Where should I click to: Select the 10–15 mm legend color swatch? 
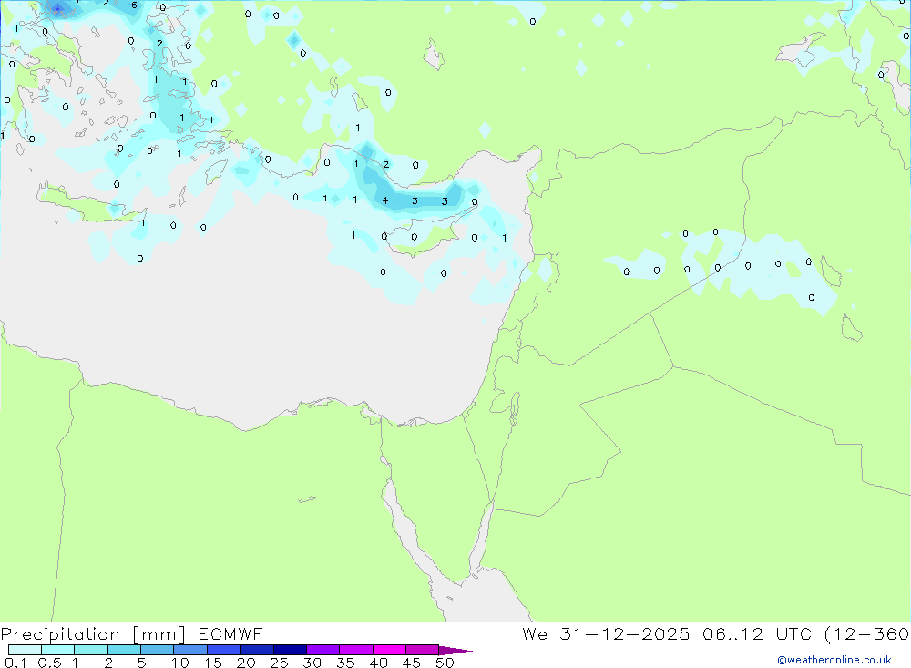[190, 650]
